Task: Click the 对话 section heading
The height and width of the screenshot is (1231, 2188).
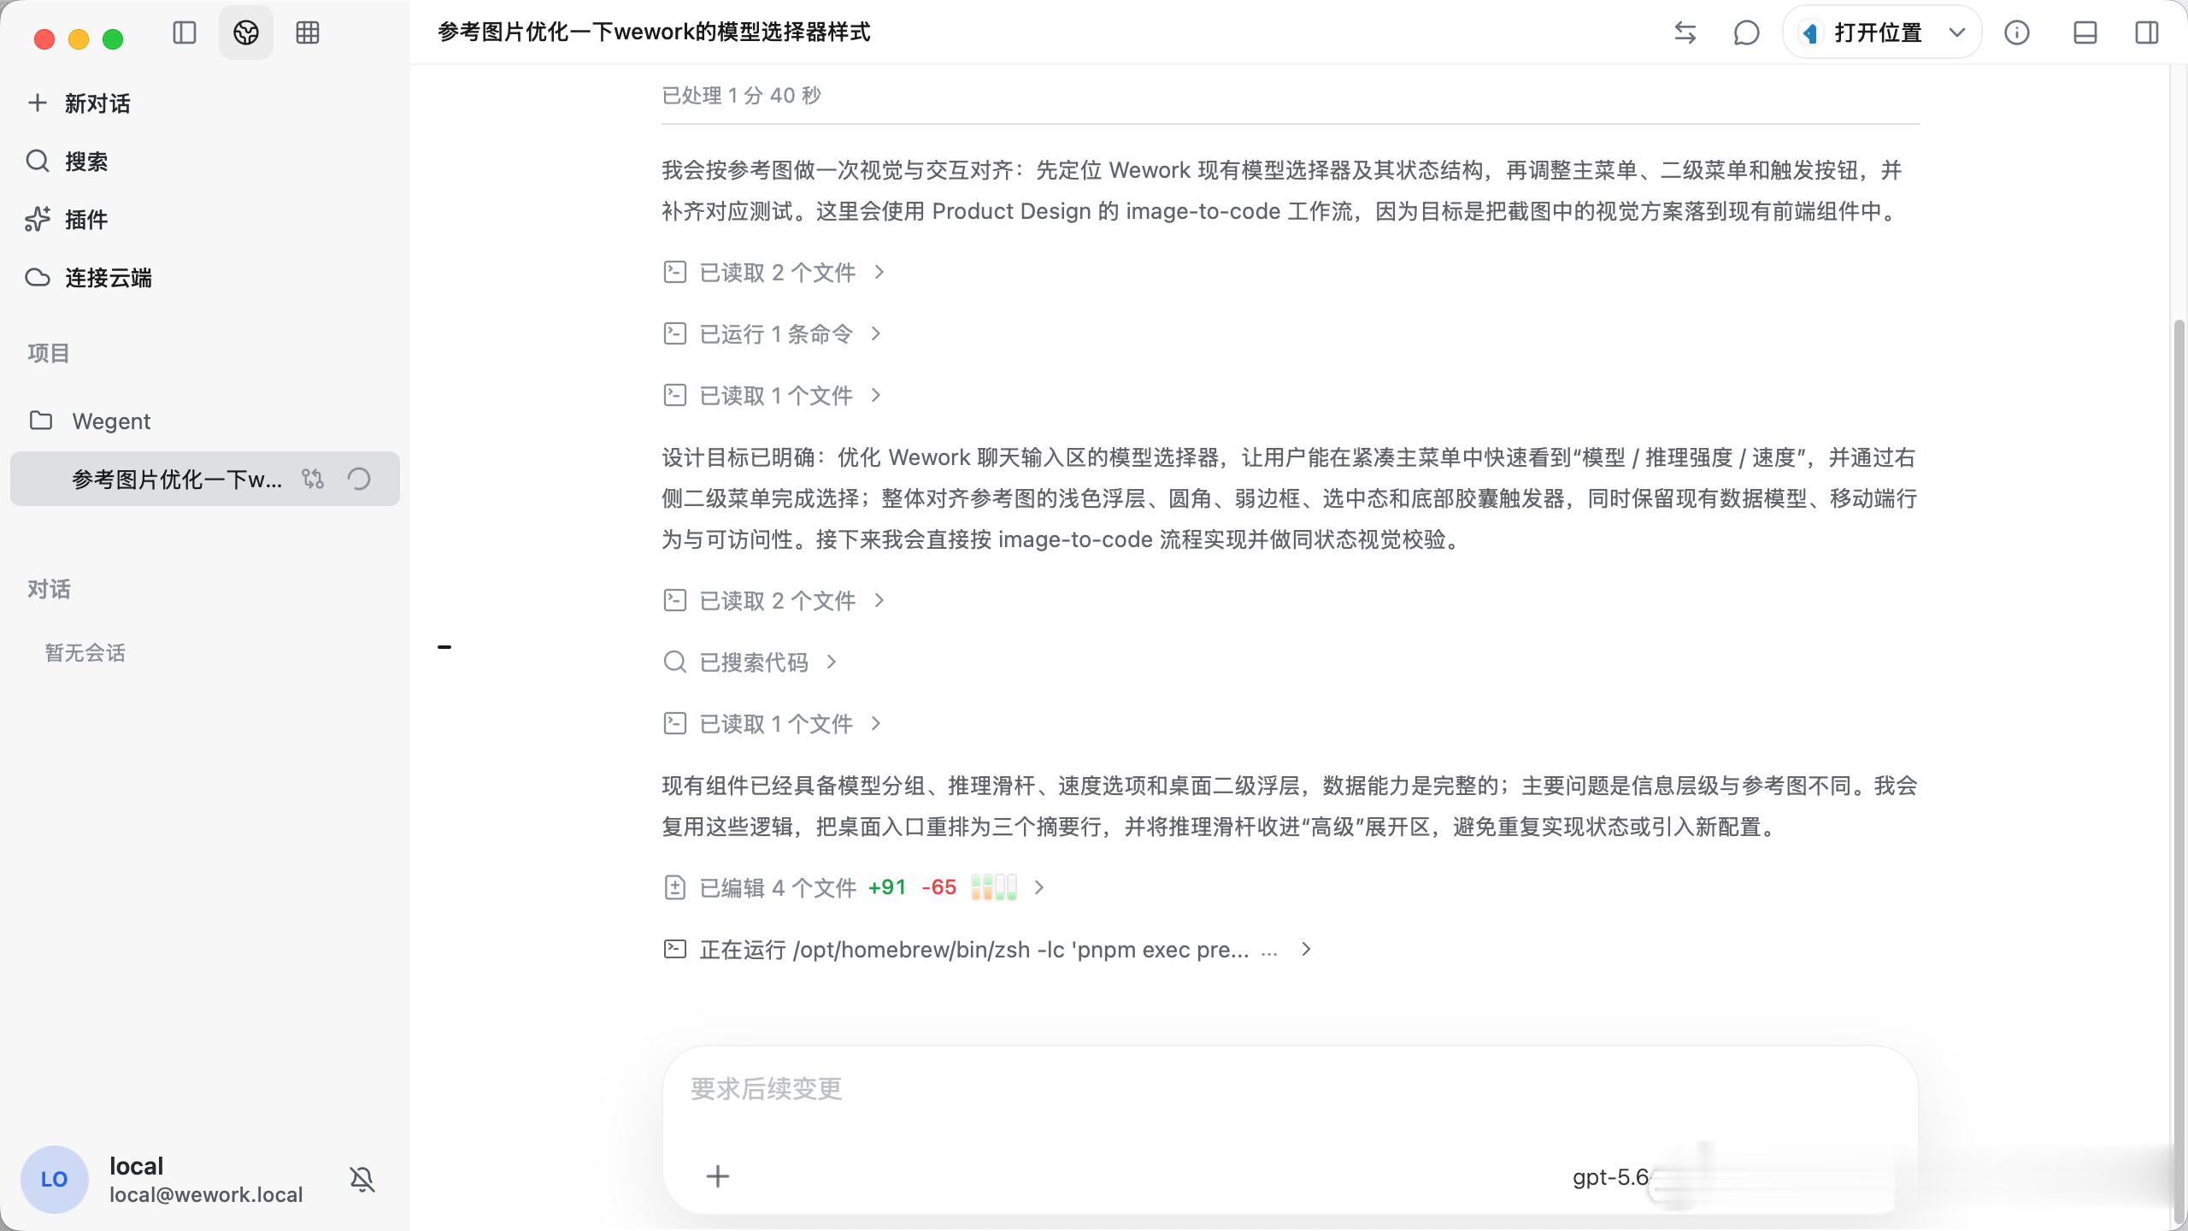Action: coord(49,589)
